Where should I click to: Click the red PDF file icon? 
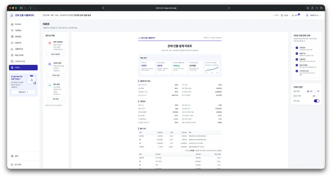pyautogui.click(x=49, y=43)
